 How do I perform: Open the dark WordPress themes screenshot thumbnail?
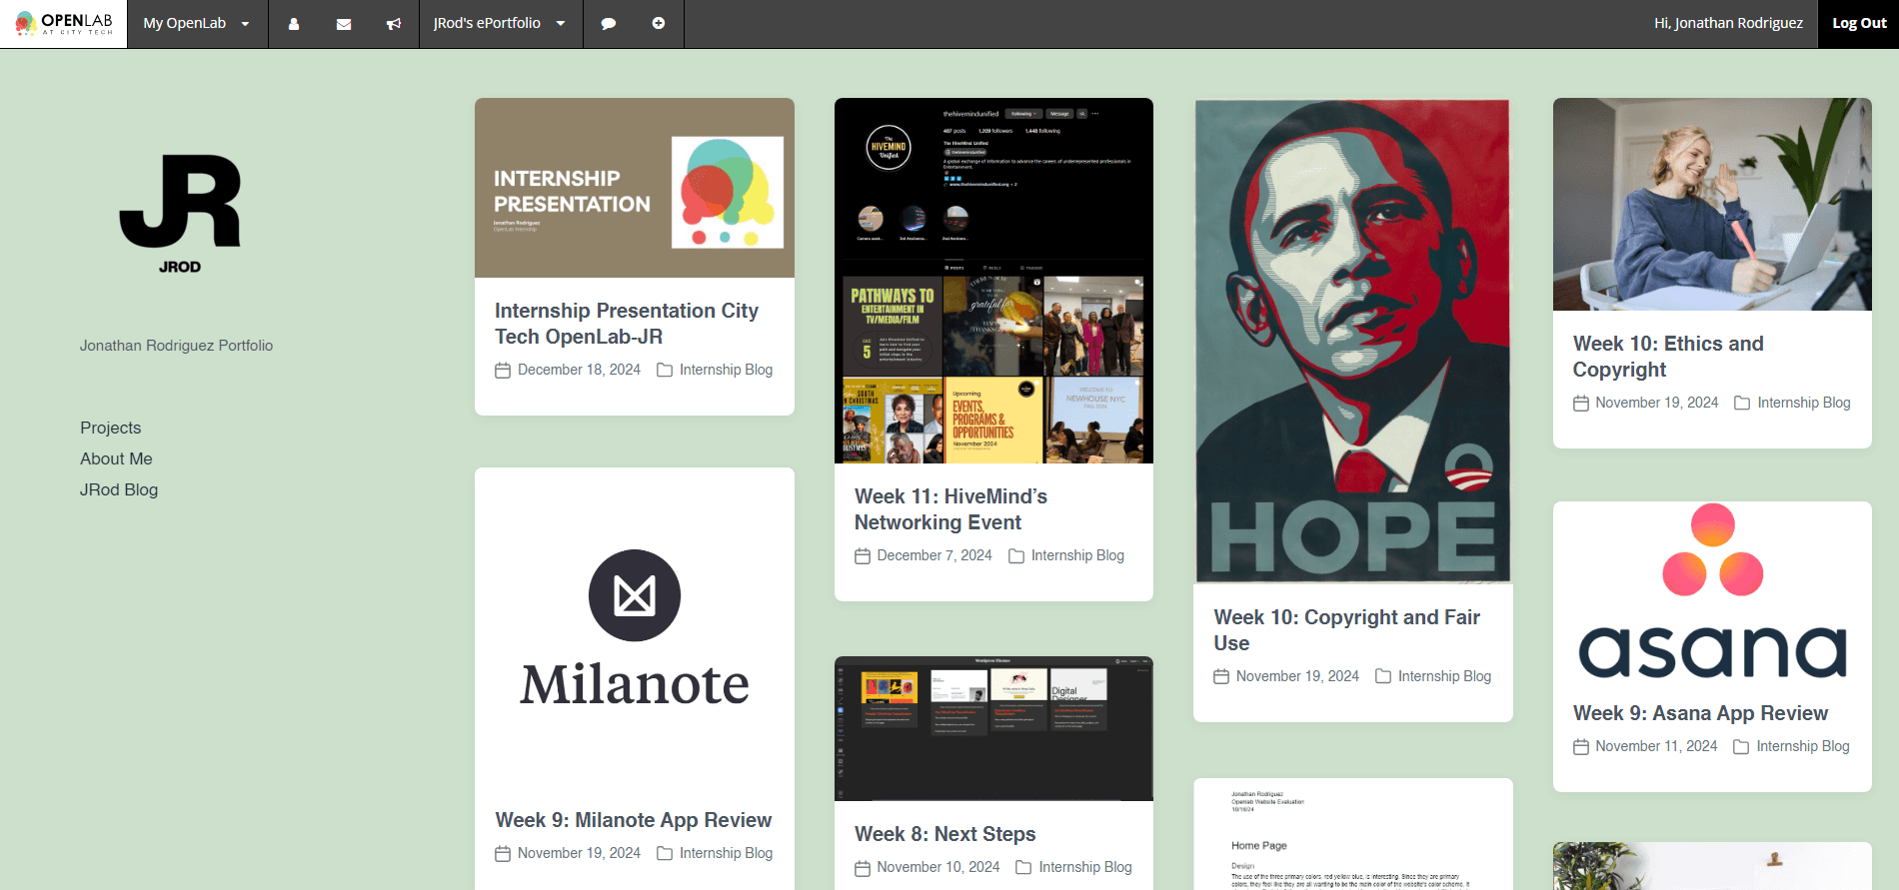tap(993, 728)
